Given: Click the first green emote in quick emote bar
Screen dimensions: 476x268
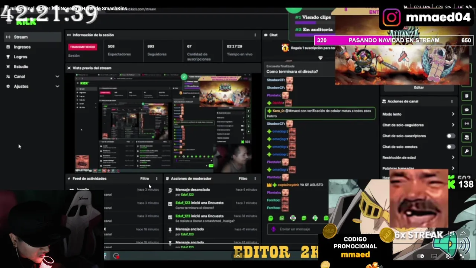Looking at the screenshot, I should click(271, 218).
